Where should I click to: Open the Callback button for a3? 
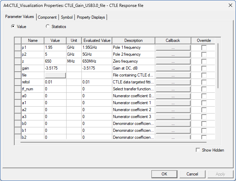[173, 117]
